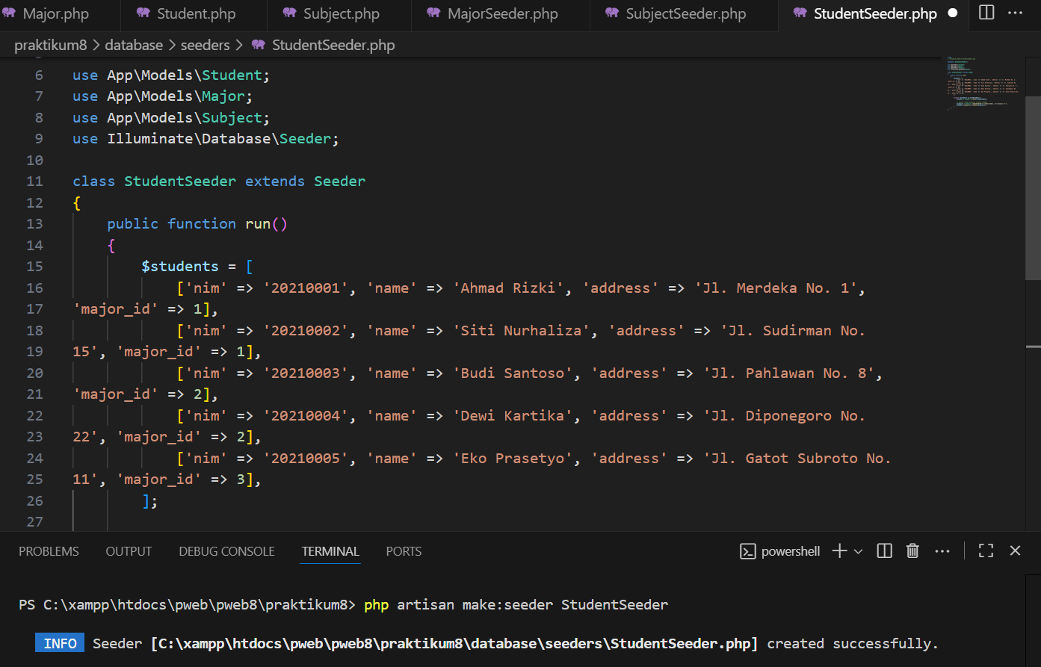Click the name value 'Ahmad Rizki'
The height and width of the screenshot is (667, 1041).
click(508, 288)
